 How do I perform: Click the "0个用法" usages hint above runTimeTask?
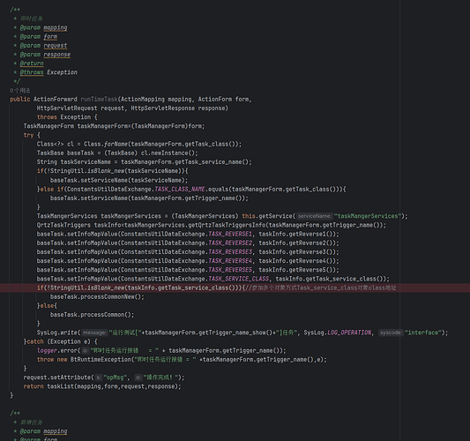click(20, 91)
